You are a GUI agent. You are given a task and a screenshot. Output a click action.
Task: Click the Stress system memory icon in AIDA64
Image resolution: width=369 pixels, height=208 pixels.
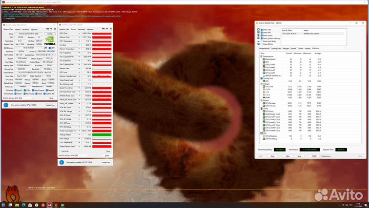(258, 38)
